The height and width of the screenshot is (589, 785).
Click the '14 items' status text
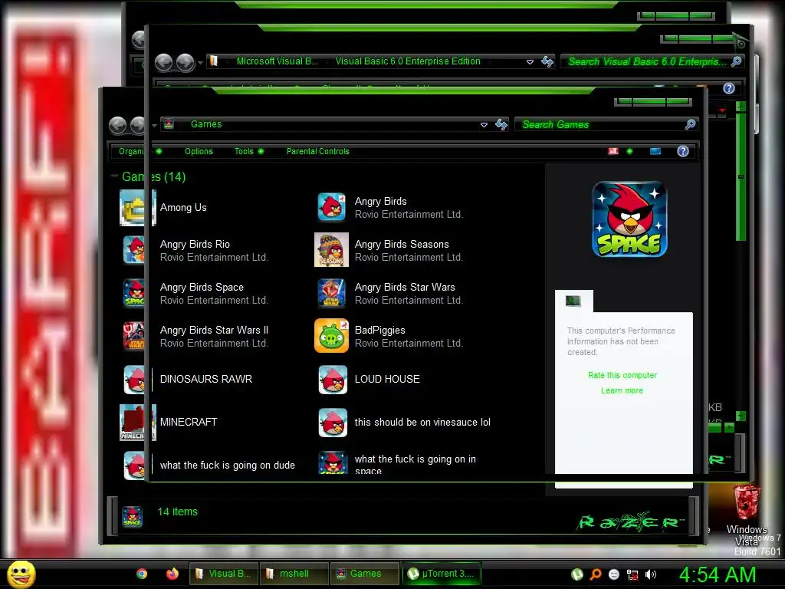[x=177, y=512]
